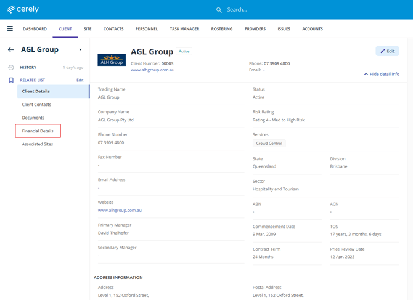Click the AGL Group page title
The width and height of the screenshot is (413, 300).
click(x=152, y=52)
